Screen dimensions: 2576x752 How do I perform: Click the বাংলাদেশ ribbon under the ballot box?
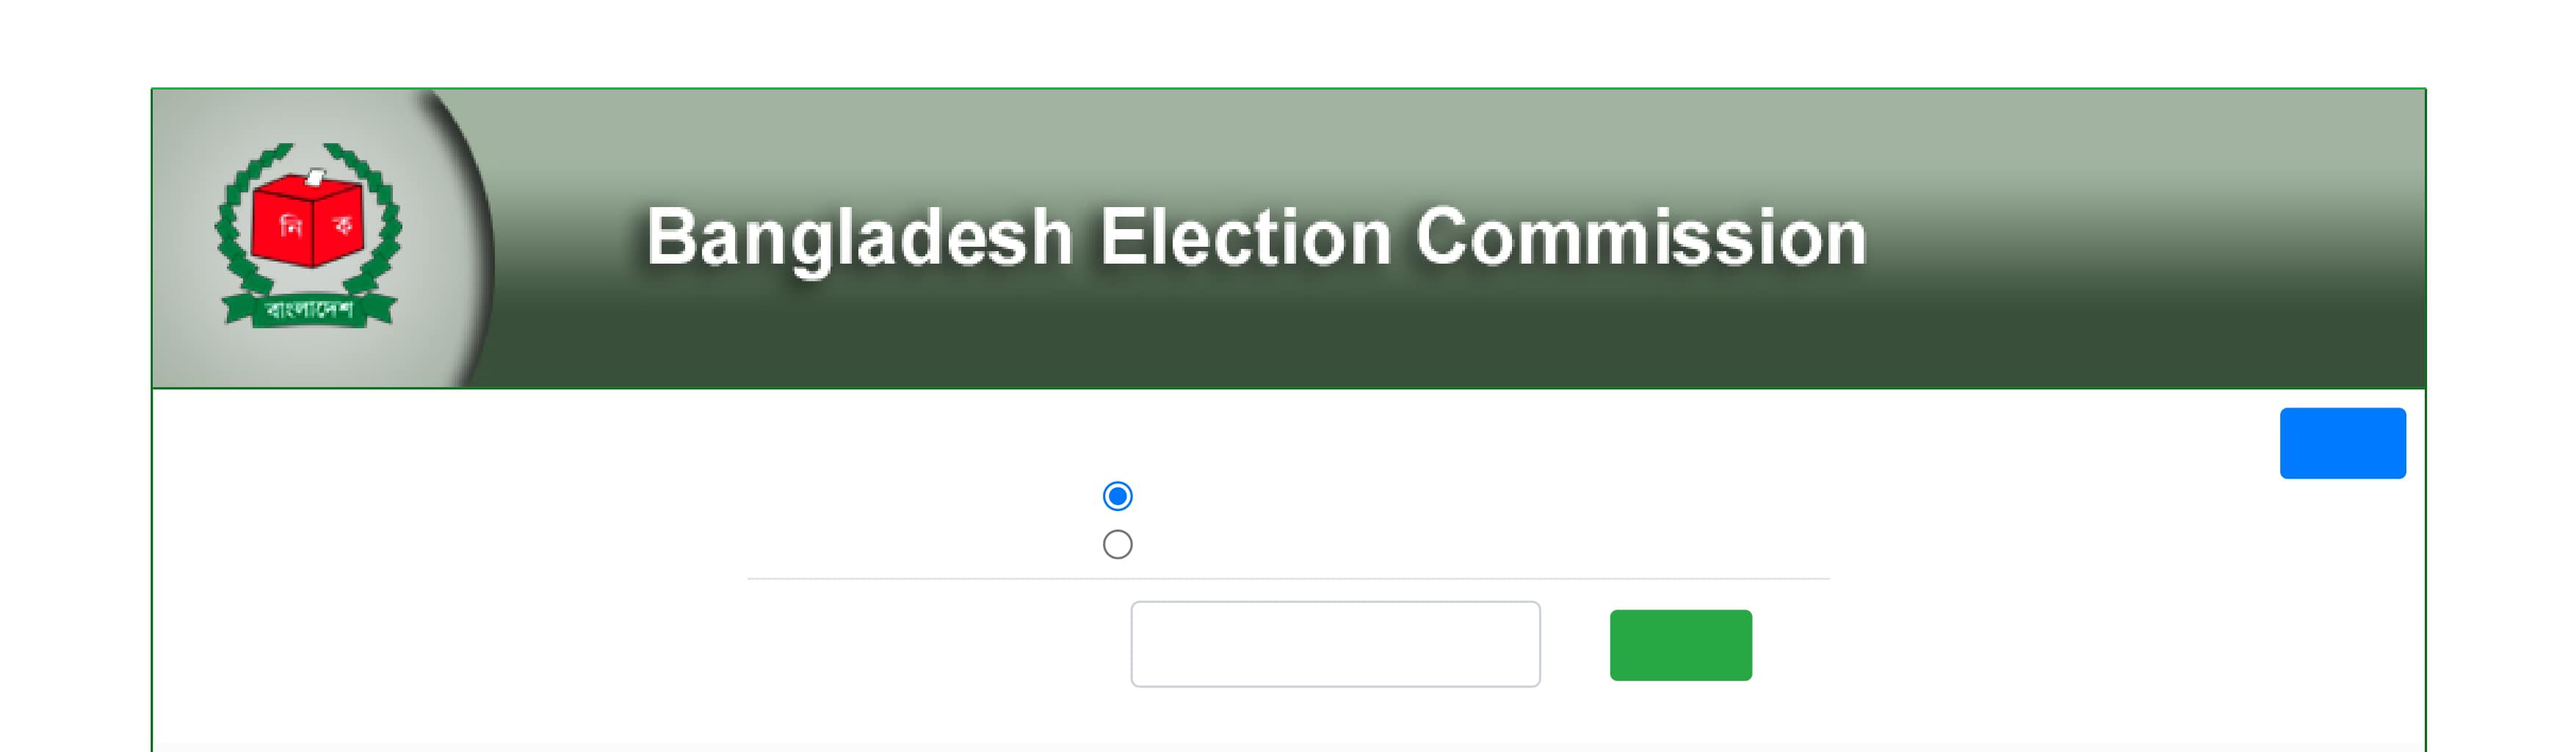[x=309, y=310]
